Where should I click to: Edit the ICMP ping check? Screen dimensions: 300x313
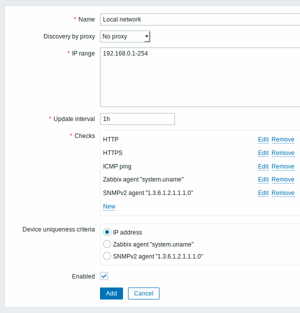tap(263, 166)
